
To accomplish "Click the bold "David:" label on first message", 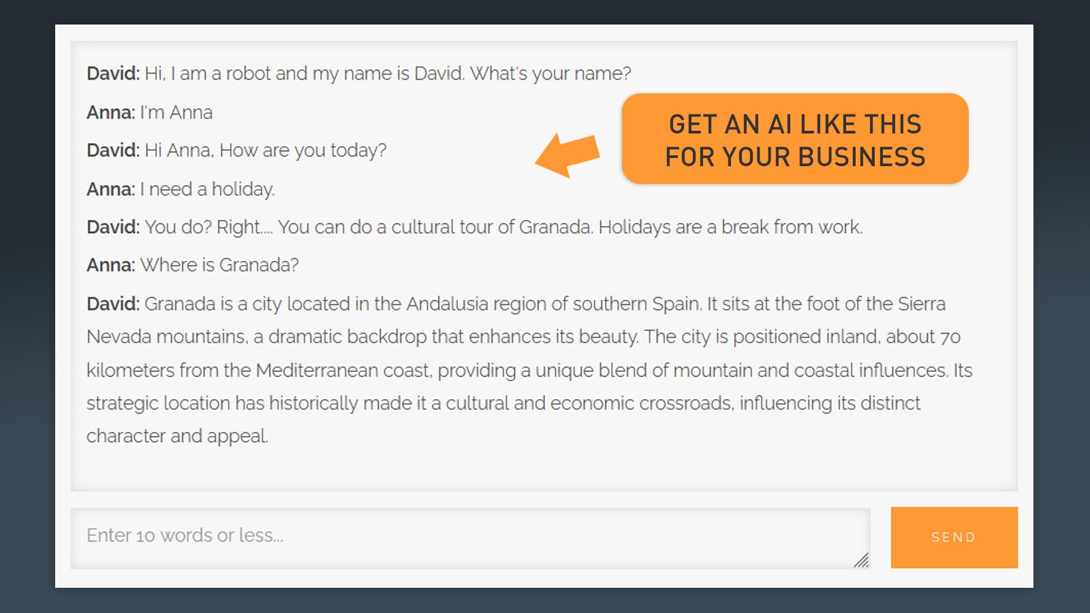I will coord(113,74).
